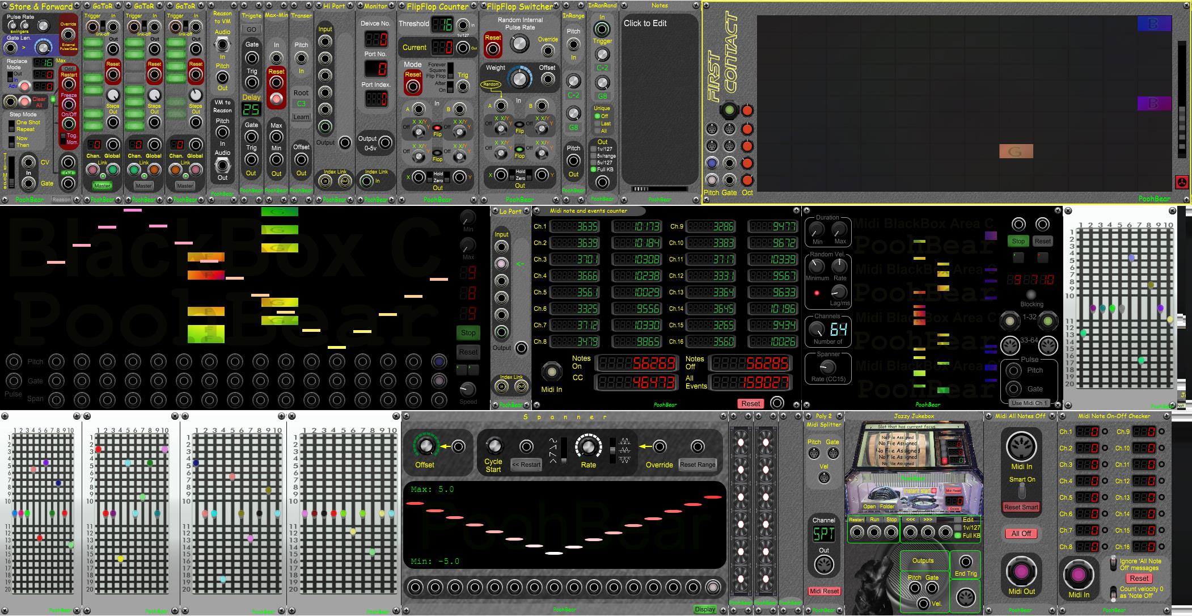Click the Midi Reset button on Midi Splitter
This screenshot has width=1192, height=616.
pos(824,591)
